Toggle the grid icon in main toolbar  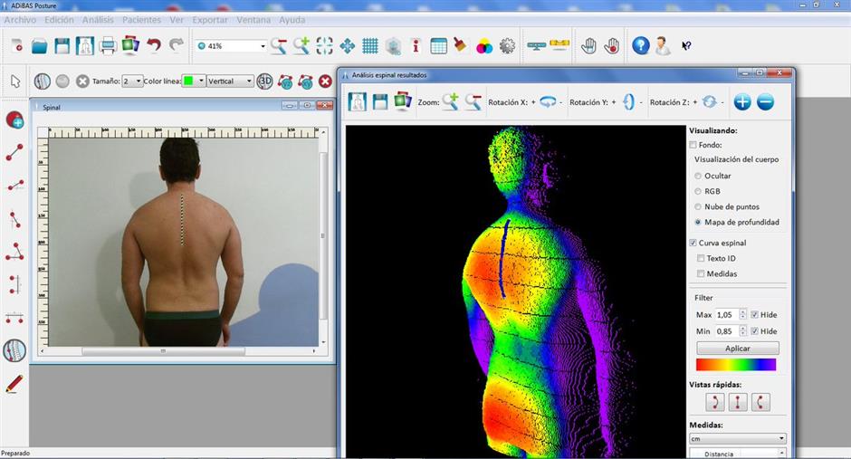[x=370, y=45]
